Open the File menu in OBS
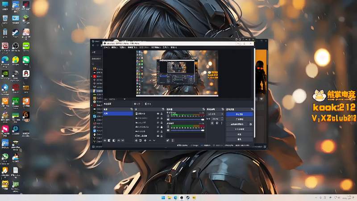This screenshot has width=357, height=201. (106, 47)
